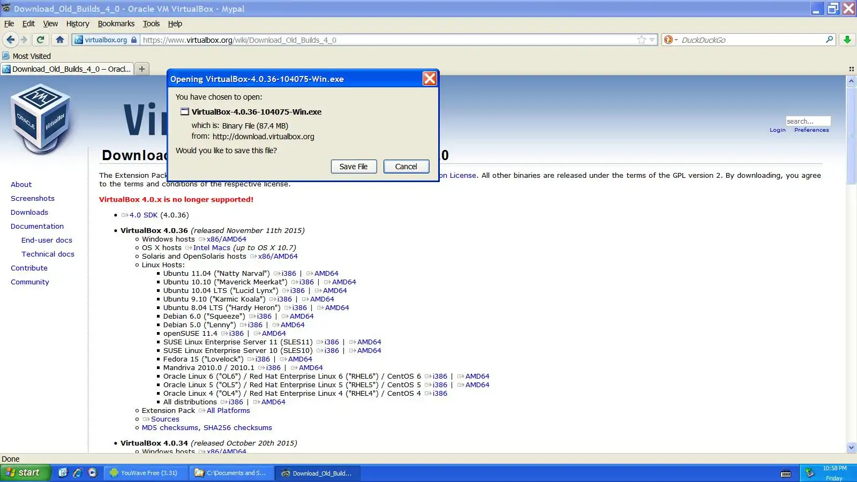Image resolution: width=857 pixels, height=482 pixels.
Task: Open the Help menu
Action: click(175, 24)
